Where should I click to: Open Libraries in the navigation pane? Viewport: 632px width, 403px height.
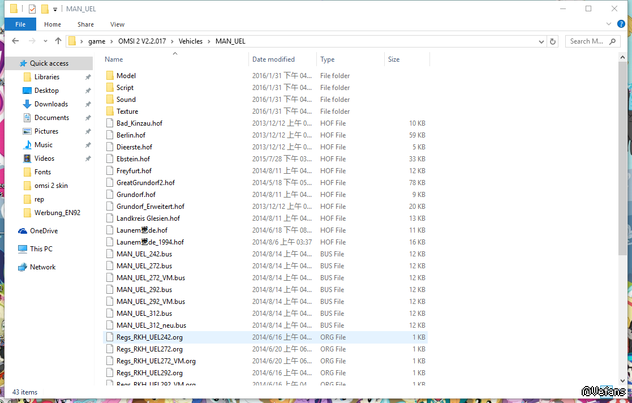(47, 76)
